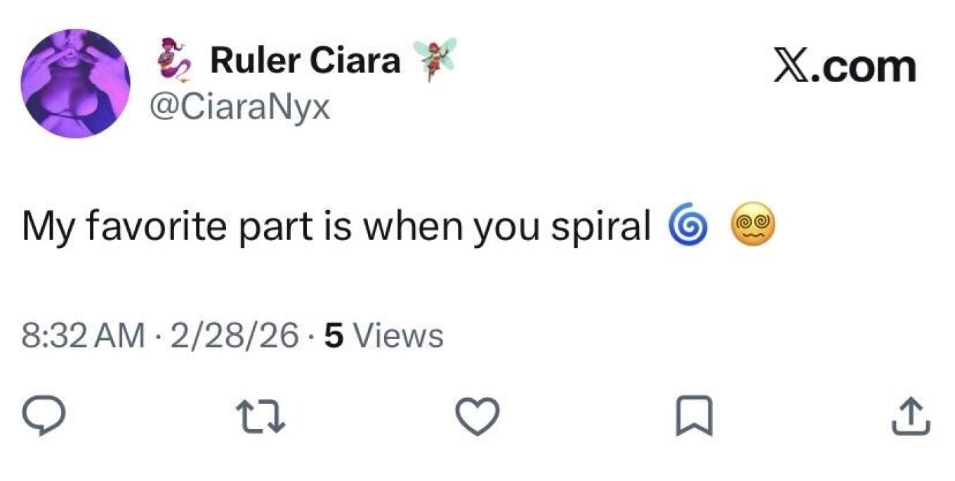955x481 pixels.
Task: Bookmark this tweet
Action: [x=695, y=416]
